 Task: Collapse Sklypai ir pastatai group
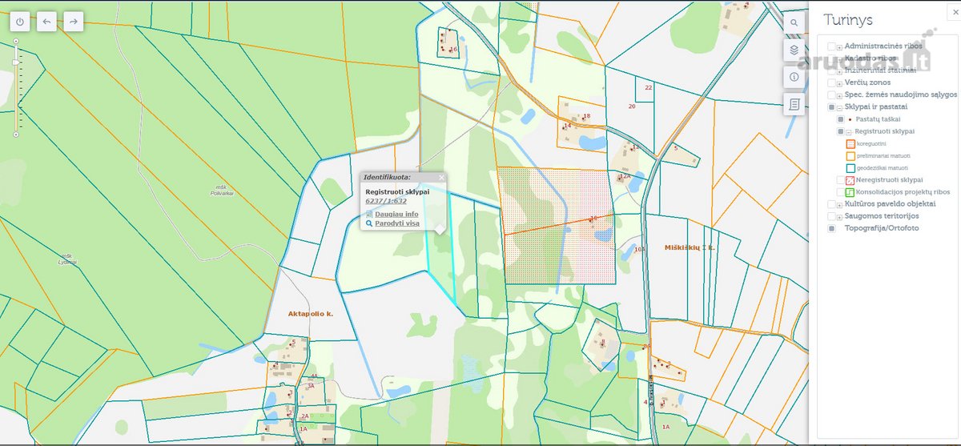pos(839,106)
